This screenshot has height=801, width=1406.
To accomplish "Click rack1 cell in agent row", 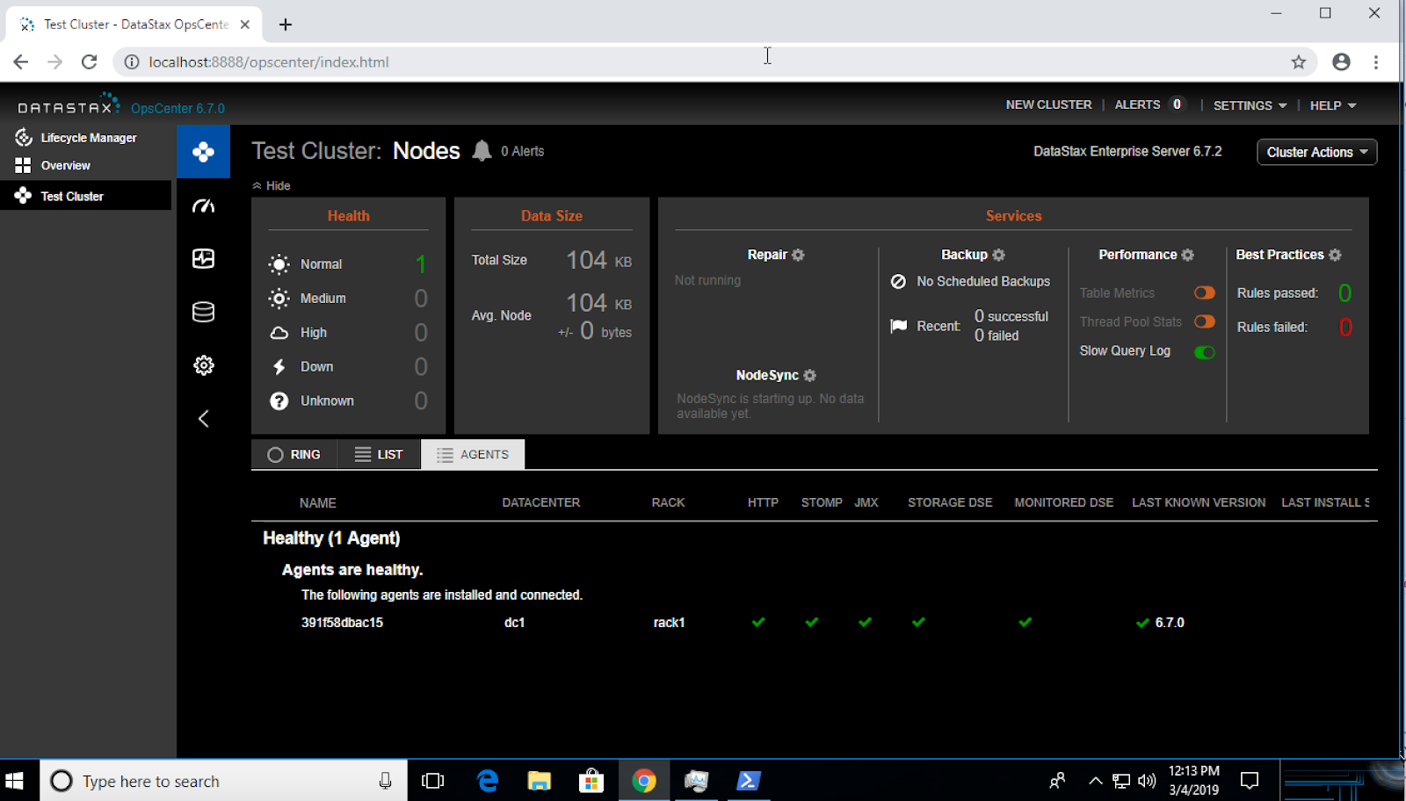I will point(669,623).
